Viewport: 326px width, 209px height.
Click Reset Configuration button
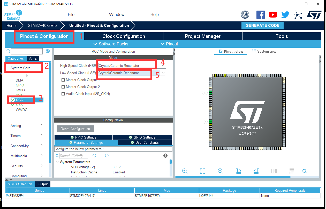75,129
